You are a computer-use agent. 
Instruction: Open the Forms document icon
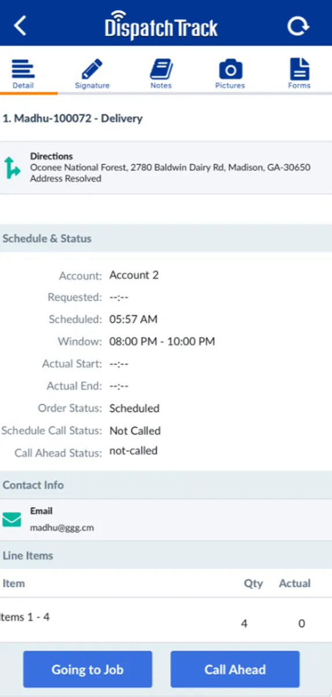pyautogui.click(x=299, y=69)
